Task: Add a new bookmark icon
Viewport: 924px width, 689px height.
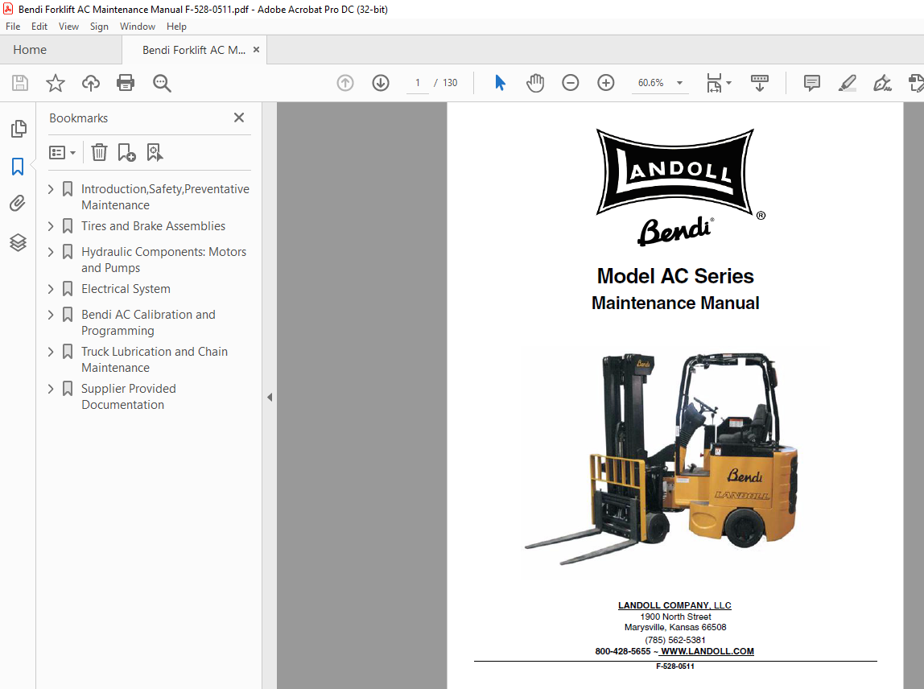Action: click(126, 153)
